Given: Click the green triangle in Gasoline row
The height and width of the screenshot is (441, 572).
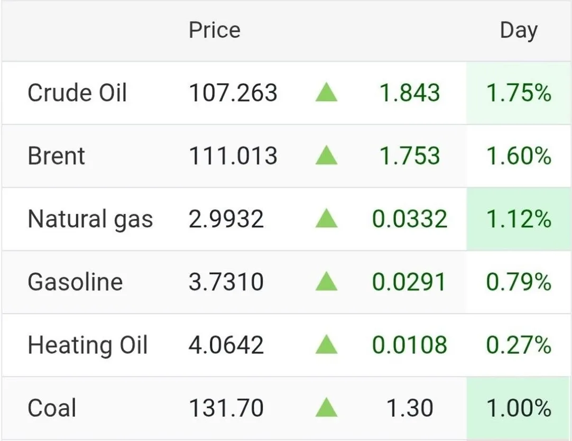Looking at the screenshot, I should [x=326, y=282].
